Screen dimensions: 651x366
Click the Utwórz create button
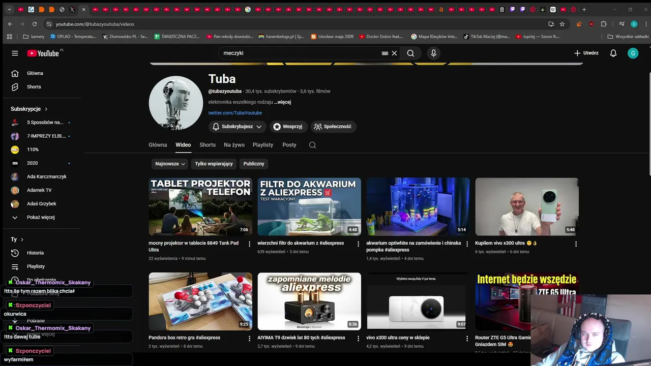point(586,53)
